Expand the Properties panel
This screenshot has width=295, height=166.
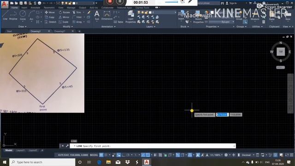point(212,27)
